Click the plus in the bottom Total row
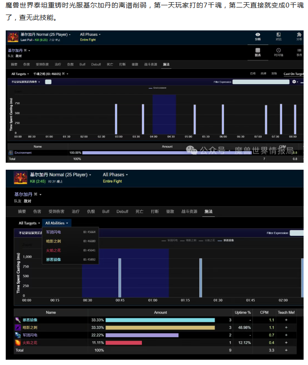 [286, 350]
